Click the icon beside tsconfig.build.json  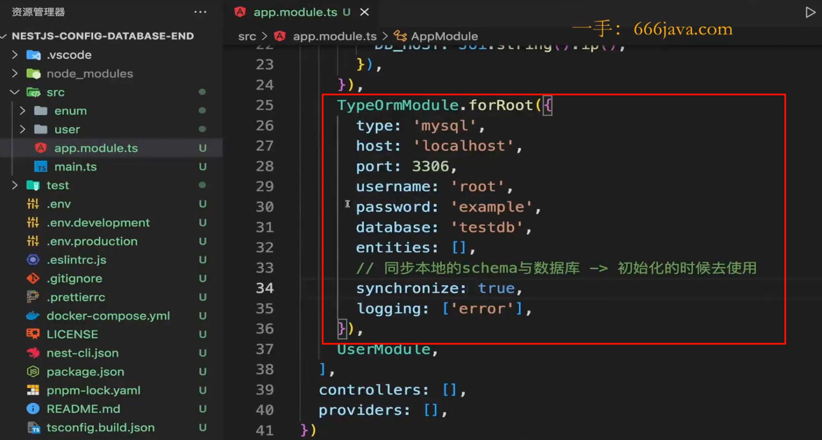(x=33, y=427)
